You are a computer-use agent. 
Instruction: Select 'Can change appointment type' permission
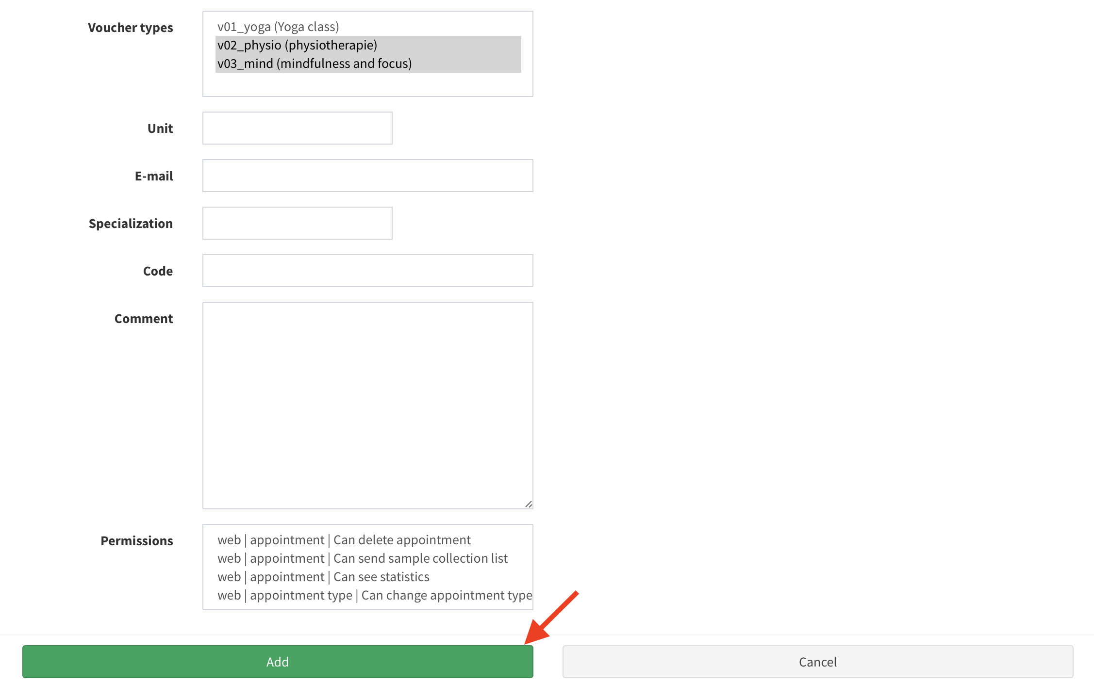click(x=375, y=595)
